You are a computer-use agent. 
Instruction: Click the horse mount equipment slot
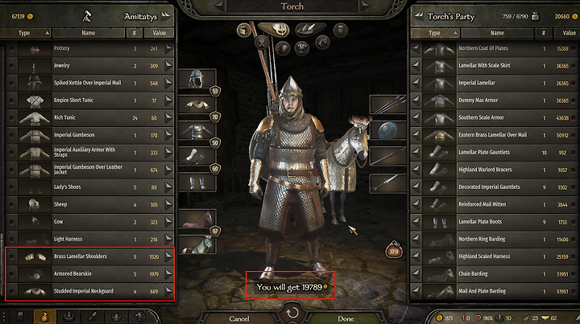pos(197,219)
